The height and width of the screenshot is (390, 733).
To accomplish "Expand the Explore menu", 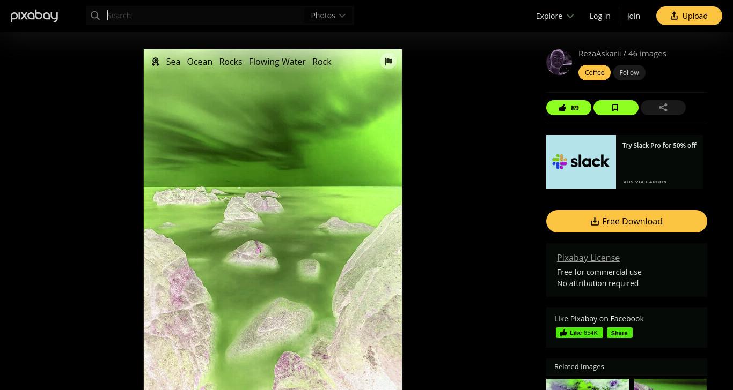I will pyautogui.click(x=555, y=16).
